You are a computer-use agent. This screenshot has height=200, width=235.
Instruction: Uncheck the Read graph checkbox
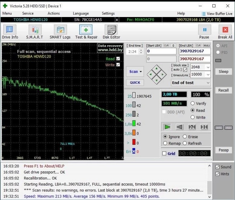click(118, 58)
